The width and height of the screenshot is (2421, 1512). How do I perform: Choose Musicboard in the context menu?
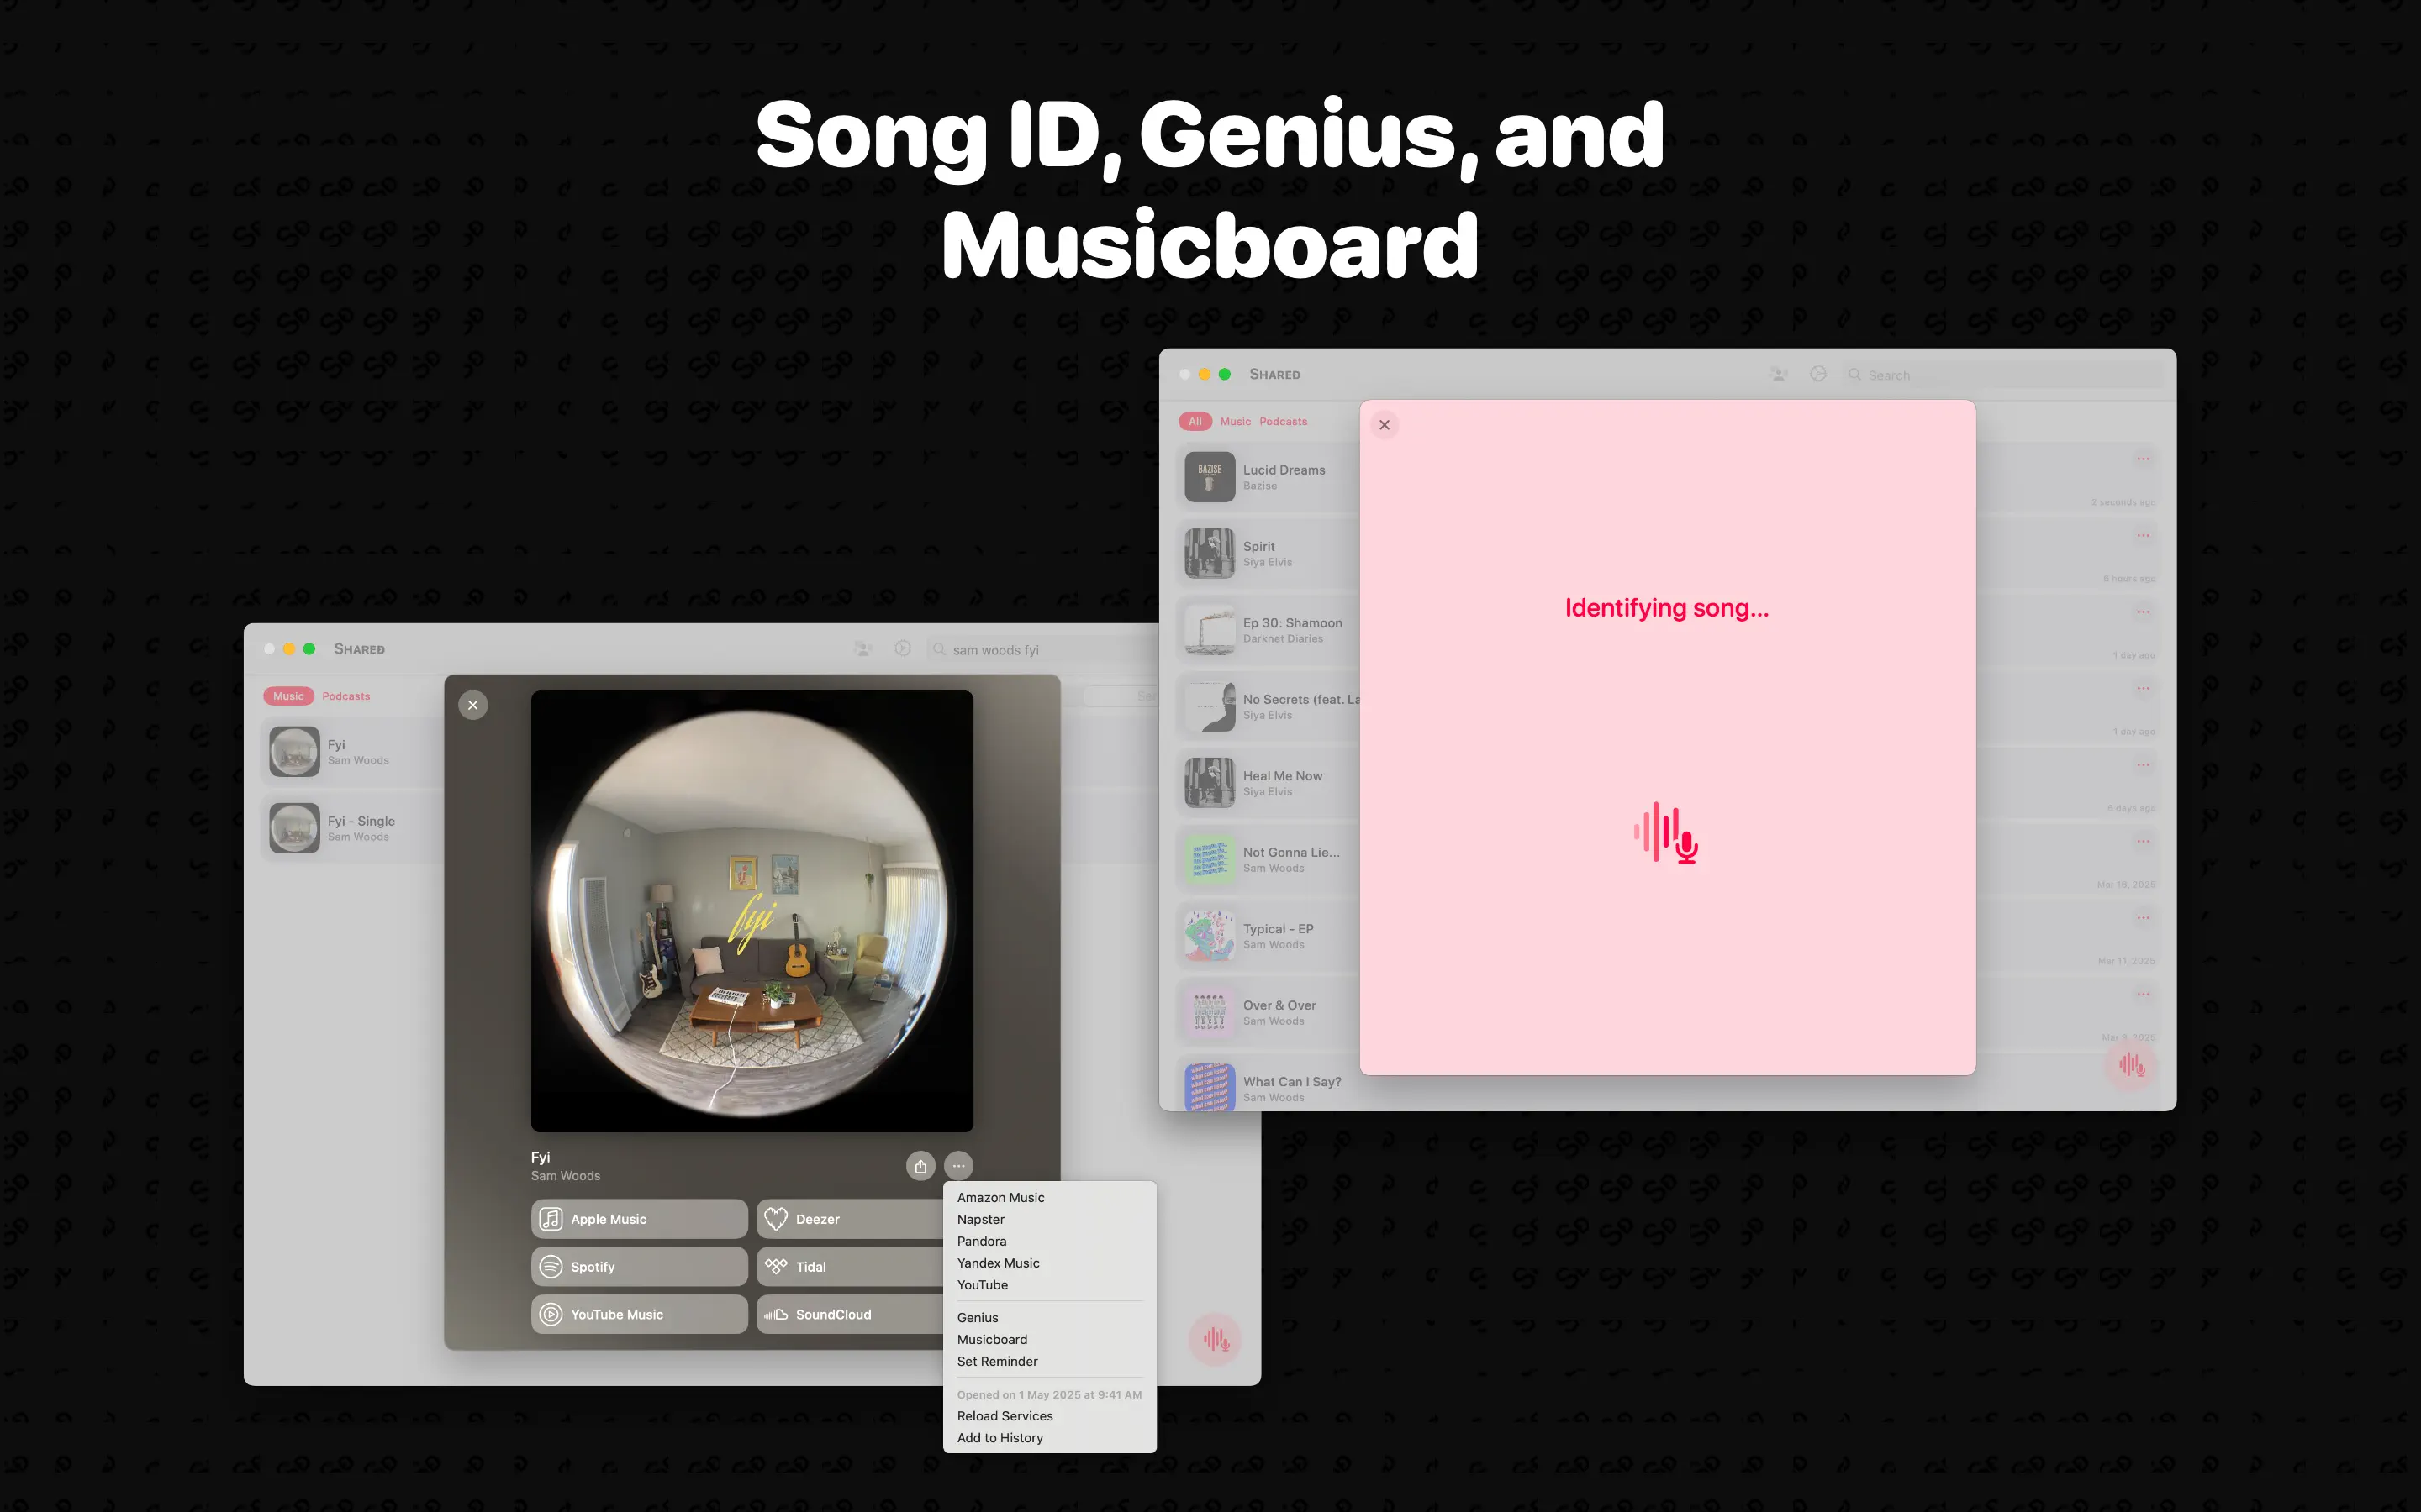(991, 1339)
